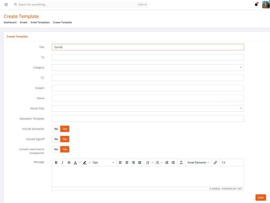Set Convert new lines to No
The height and width of the screenshot is (203, 270).
pyautogui.click(x=56, y=149)
